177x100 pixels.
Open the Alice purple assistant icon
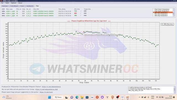pos(102,97)
